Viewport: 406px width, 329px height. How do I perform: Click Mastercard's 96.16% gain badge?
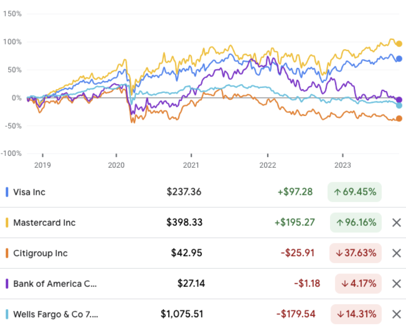(x=356, y=223)
